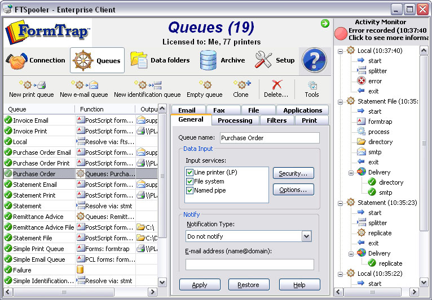Open help via the blue question mark
Screen dimensions: 432x300
tap(315, 61)
